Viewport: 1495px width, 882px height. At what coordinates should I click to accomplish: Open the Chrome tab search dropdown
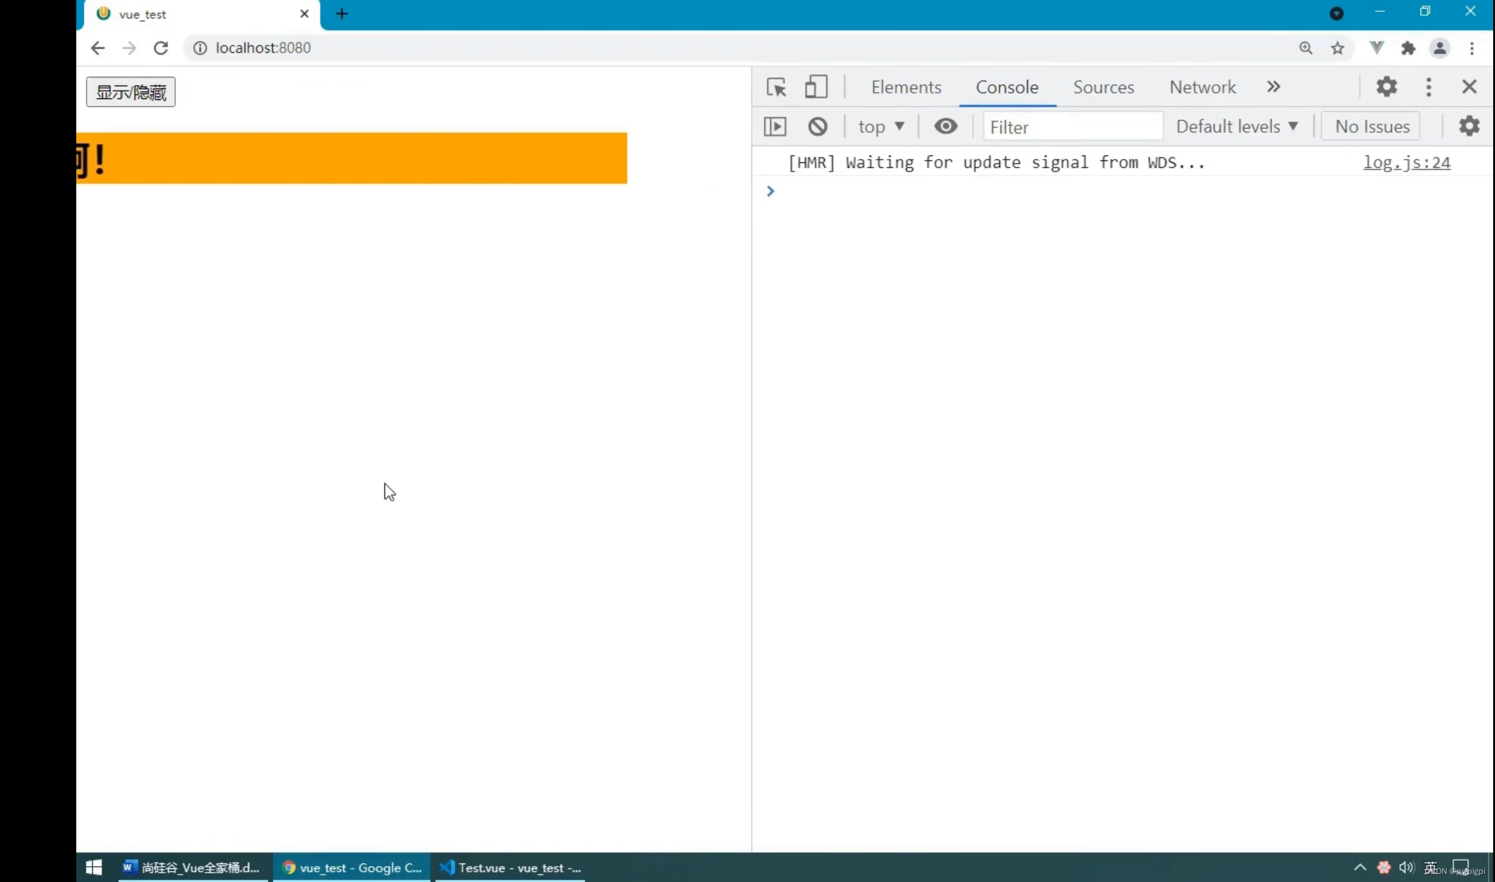pyautogui.click(x=1336, y=13)
